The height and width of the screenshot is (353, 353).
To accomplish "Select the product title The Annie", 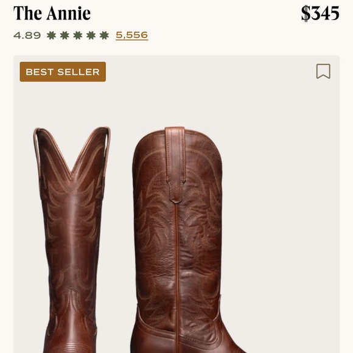I will [x=52, y=13].
